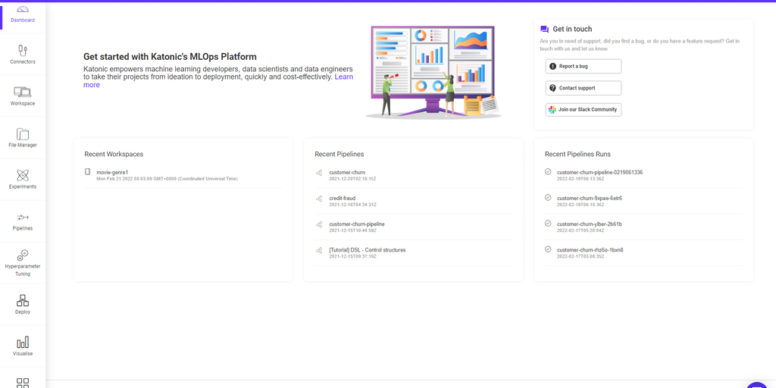Click the Recent Pipelines heading
The height and width of the screenshot is (388, 776).
click(339, 154)
